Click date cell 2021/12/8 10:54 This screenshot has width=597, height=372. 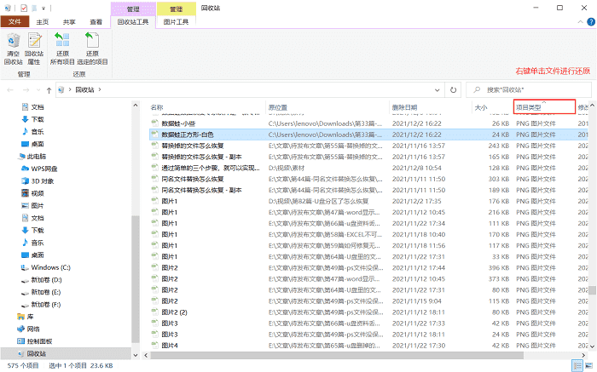point(417,168)
